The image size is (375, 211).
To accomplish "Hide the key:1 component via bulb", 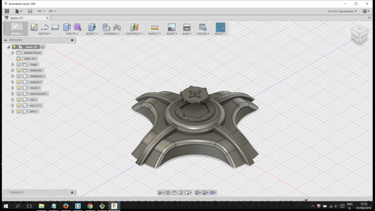I will [19, 100].
